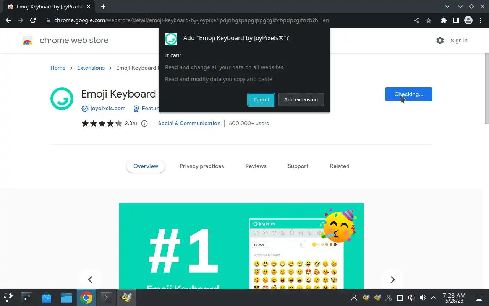The height and width of the screenshot is (306, 489).
Task: Open Chrome three-dot menu
Action: click(481, 20)
